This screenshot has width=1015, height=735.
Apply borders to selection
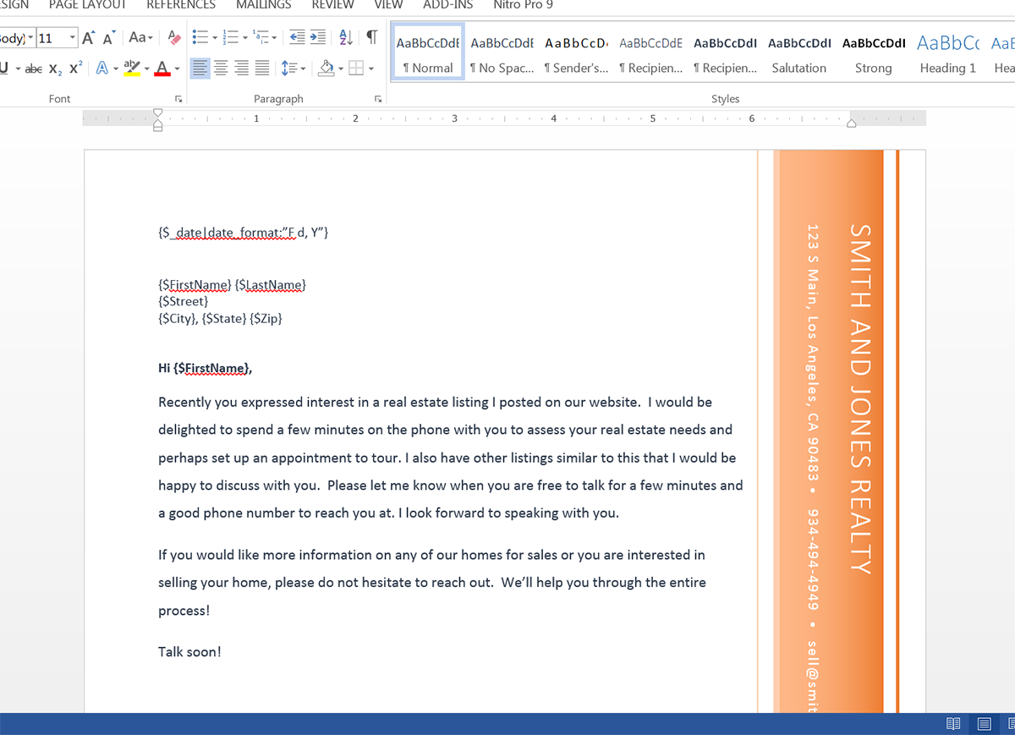(x=356, y=69)
